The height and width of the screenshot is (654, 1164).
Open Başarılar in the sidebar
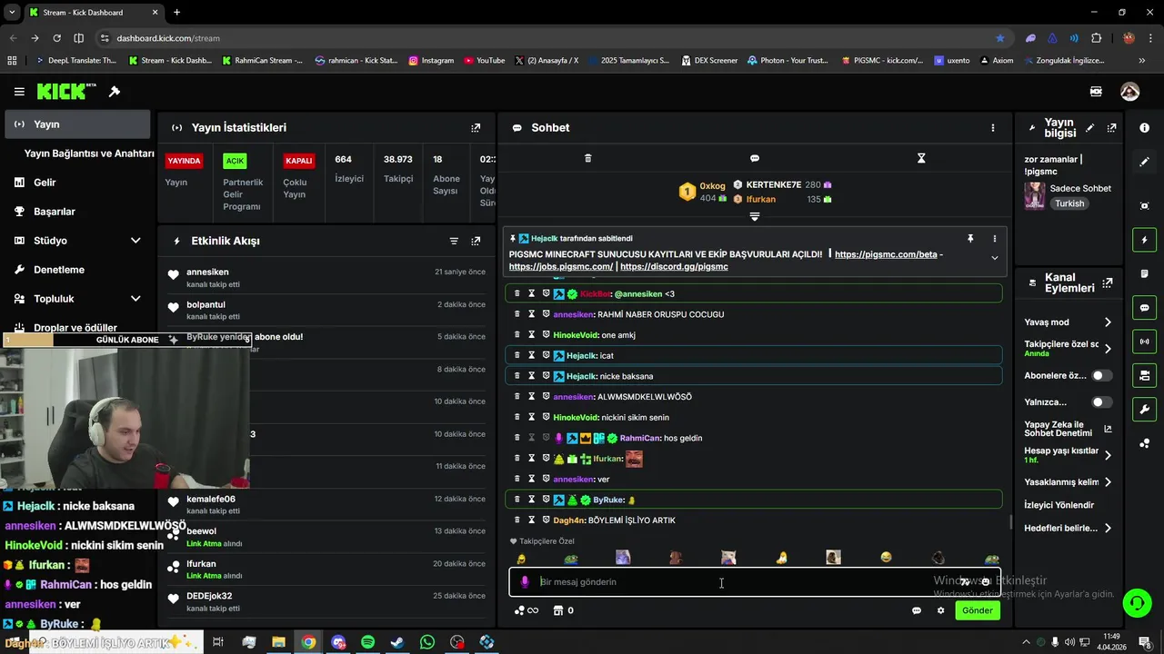(76, 212)
